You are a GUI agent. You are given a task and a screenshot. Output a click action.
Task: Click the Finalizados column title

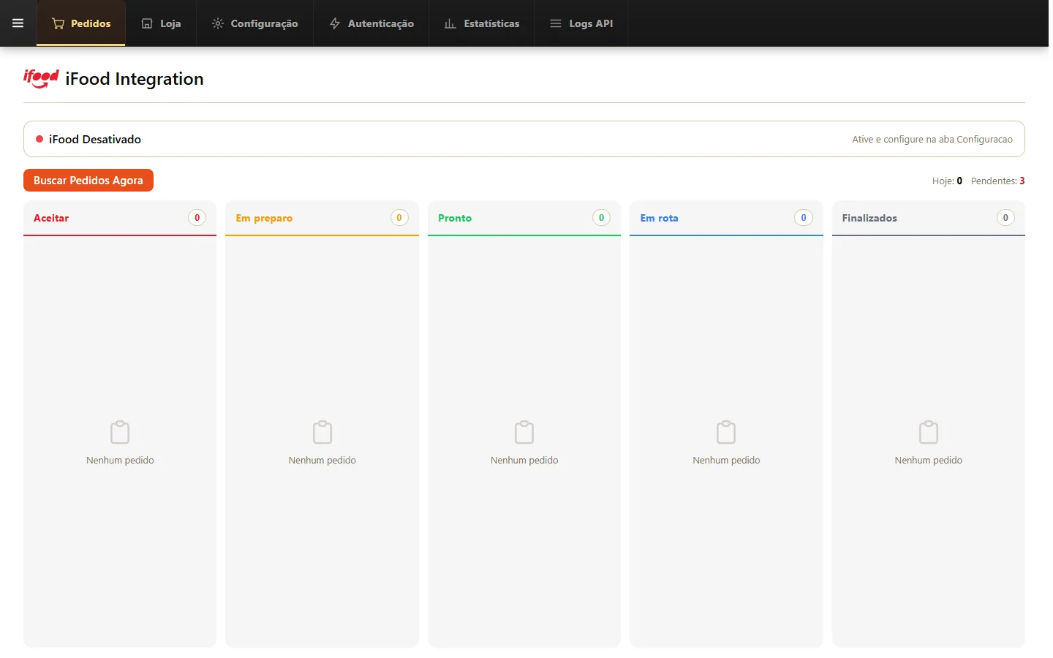point(869,218)
